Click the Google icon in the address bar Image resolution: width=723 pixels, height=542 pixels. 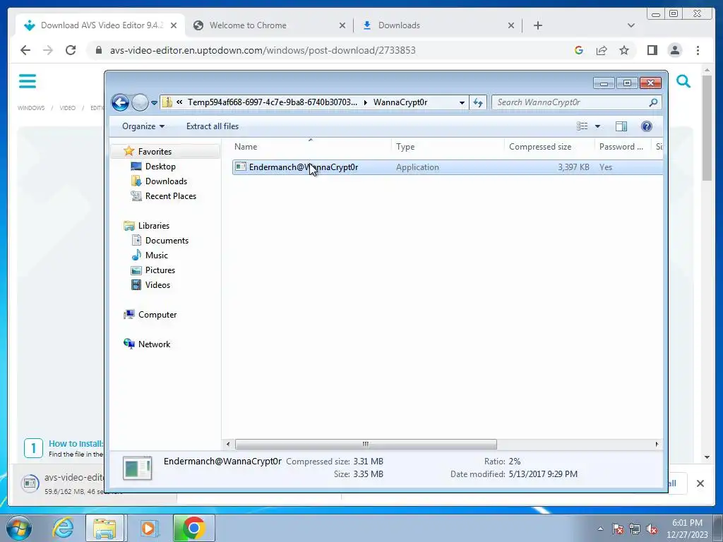coord(579,50)
